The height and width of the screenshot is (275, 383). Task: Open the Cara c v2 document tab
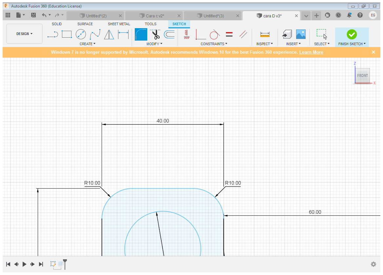coord(155,16)
